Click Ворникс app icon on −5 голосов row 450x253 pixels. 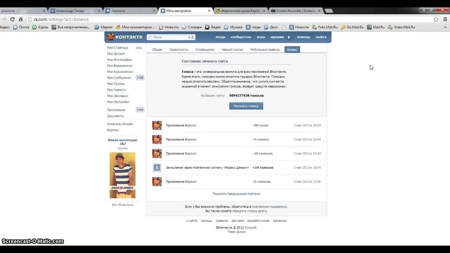click(157, 182)
